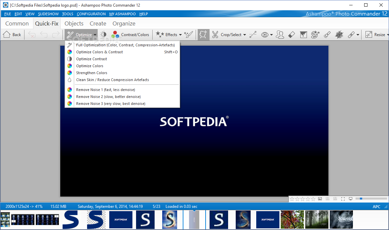Apply Remove Noise 3 (very slow, best denoise)
This screenshot has width=389, height=230.
tap(122, 104)
